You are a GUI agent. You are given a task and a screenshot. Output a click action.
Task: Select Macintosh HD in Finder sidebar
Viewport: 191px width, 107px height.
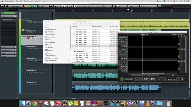(52, 55)
